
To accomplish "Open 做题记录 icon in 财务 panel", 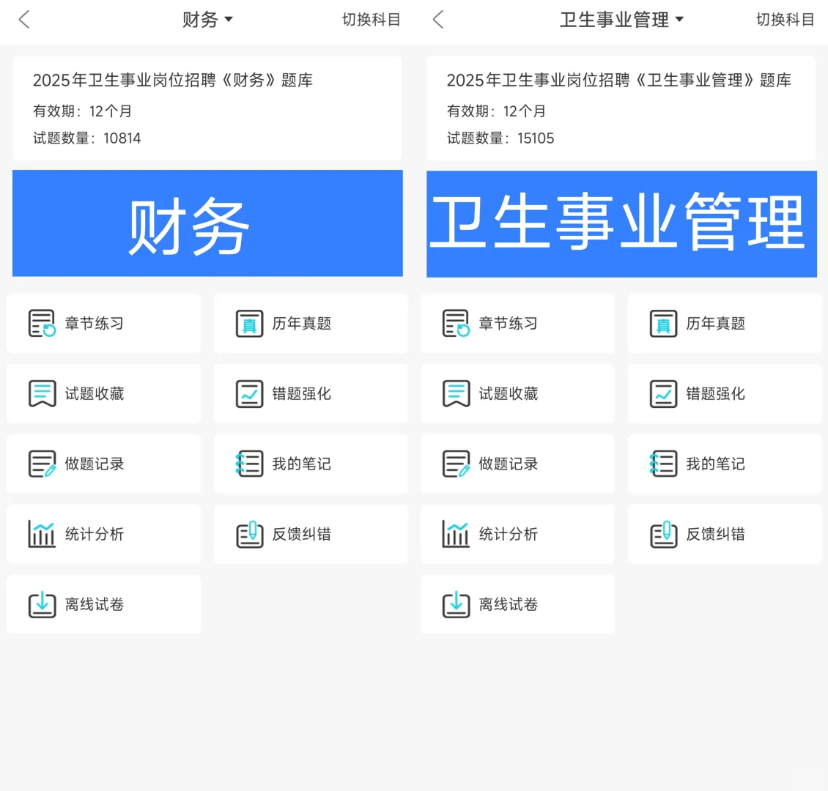I will point(42,464).
